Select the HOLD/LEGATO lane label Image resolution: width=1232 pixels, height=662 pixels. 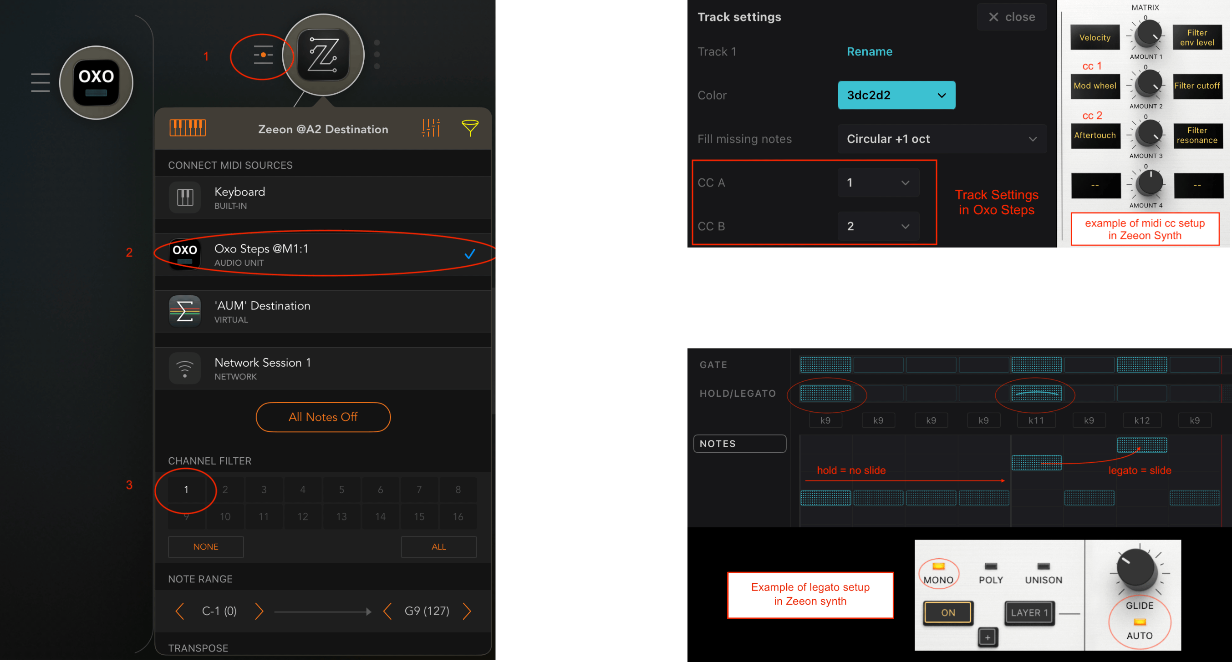(x=738, y=394)
